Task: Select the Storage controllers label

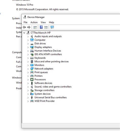Action: point(44,90)
